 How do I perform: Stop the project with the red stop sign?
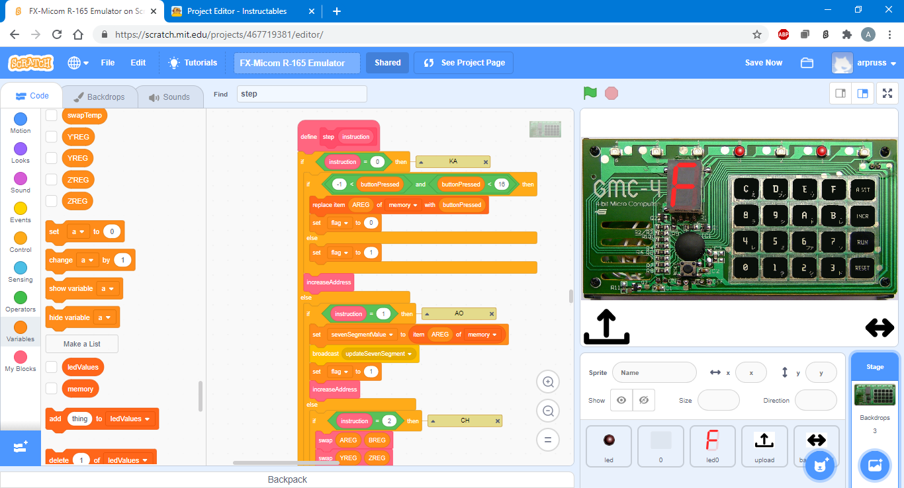pos(611,93)
